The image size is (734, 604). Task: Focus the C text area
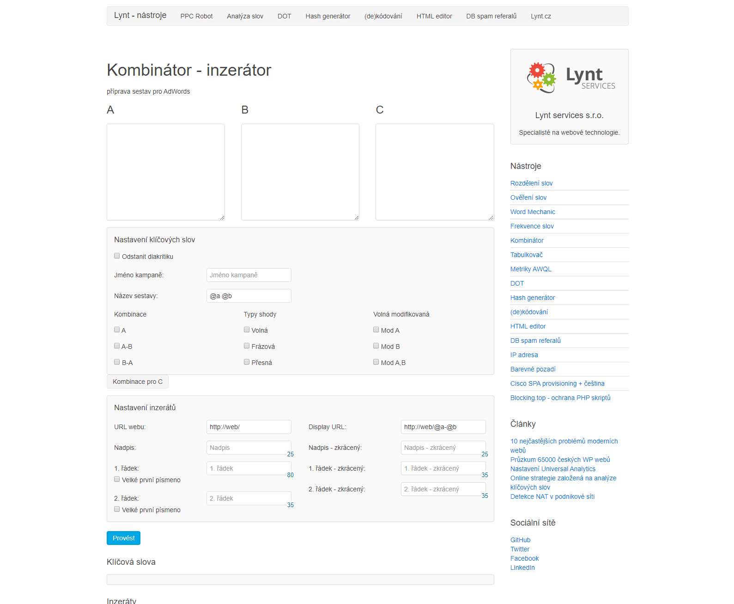(435, 172)
